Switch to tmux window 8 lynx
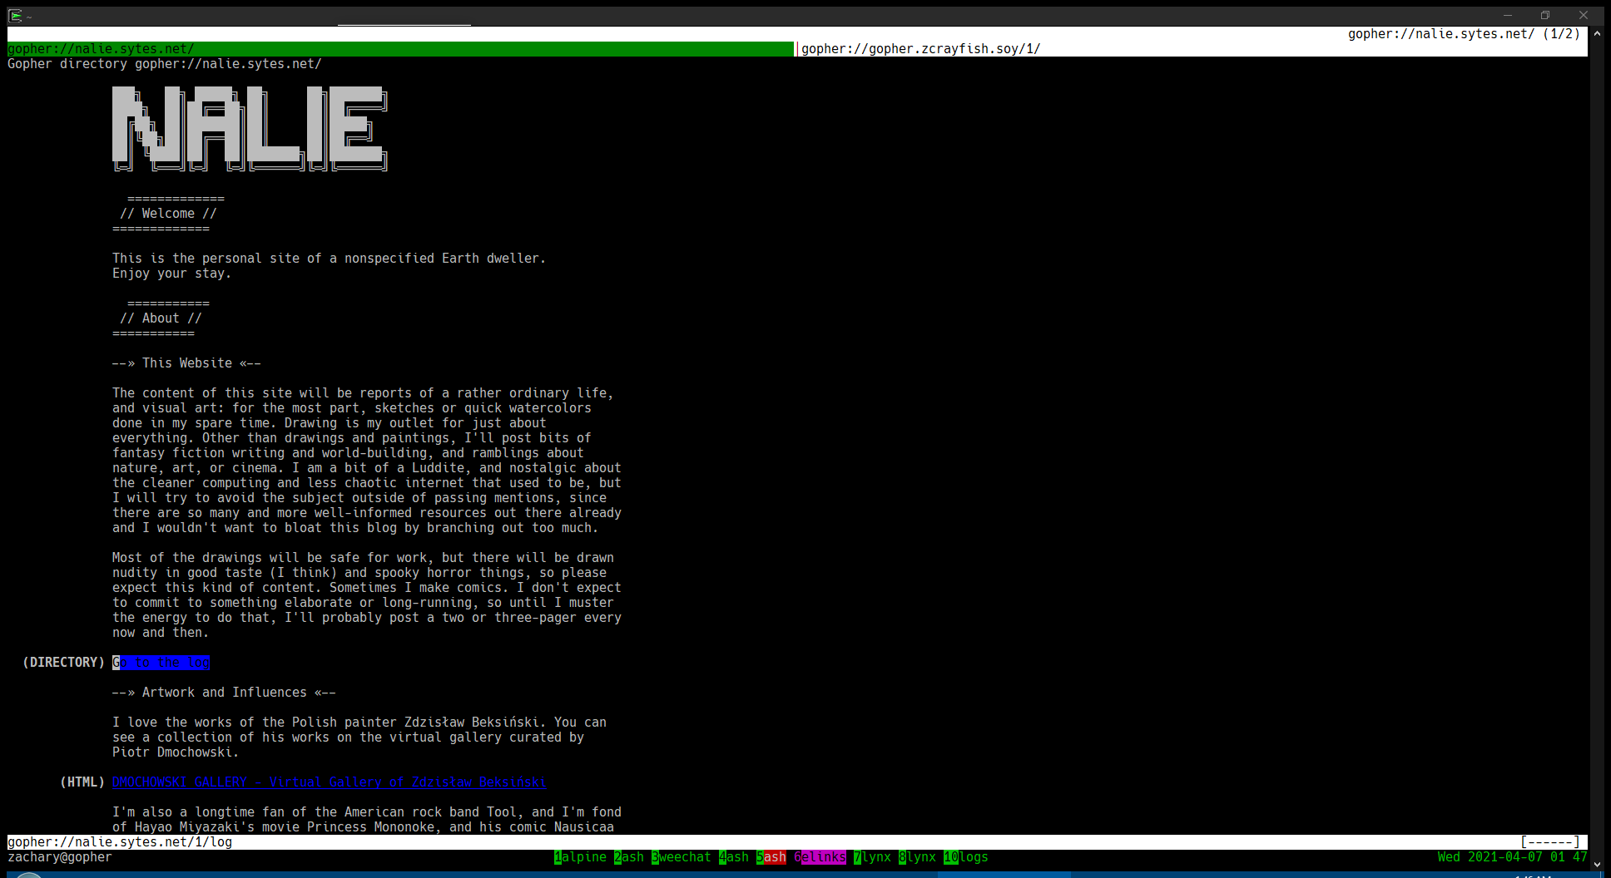Screen dimensions: 1611x878 tap(917, 857)
